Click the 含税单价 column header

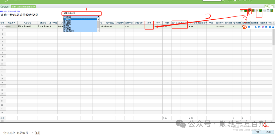129,23
